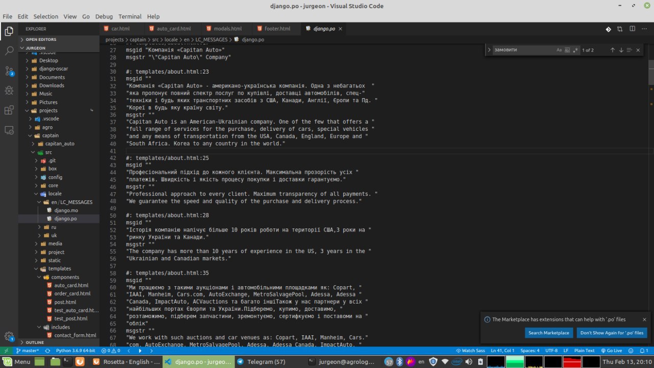
Task: Click the remote window indicator in status bar
Action: [x=6, y=351]
